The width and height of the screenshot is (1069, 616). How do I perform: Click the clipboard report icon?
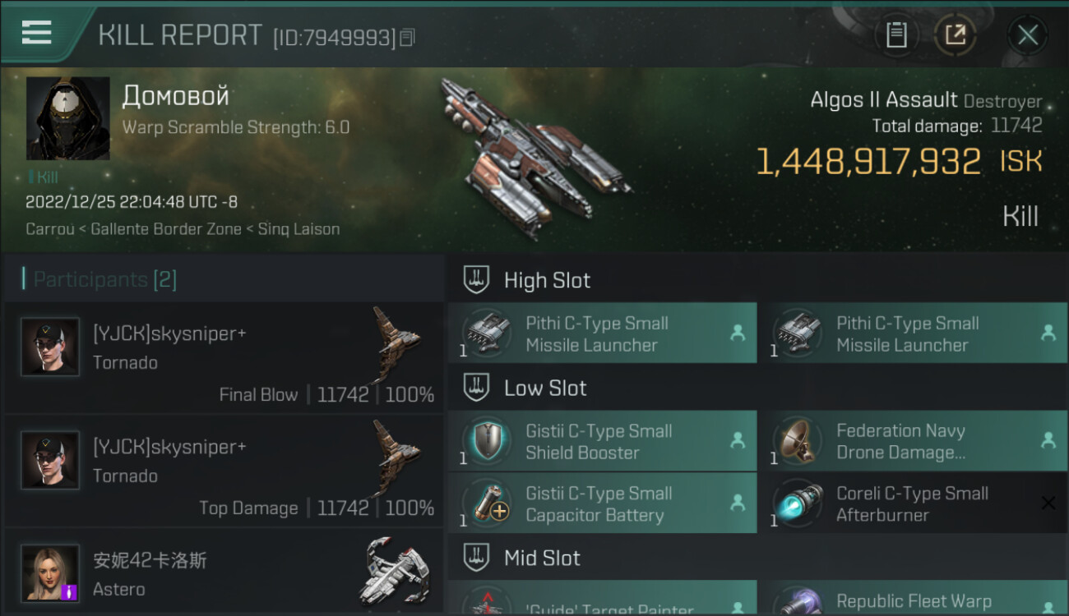pyautogui.click(x=896, y=35)
